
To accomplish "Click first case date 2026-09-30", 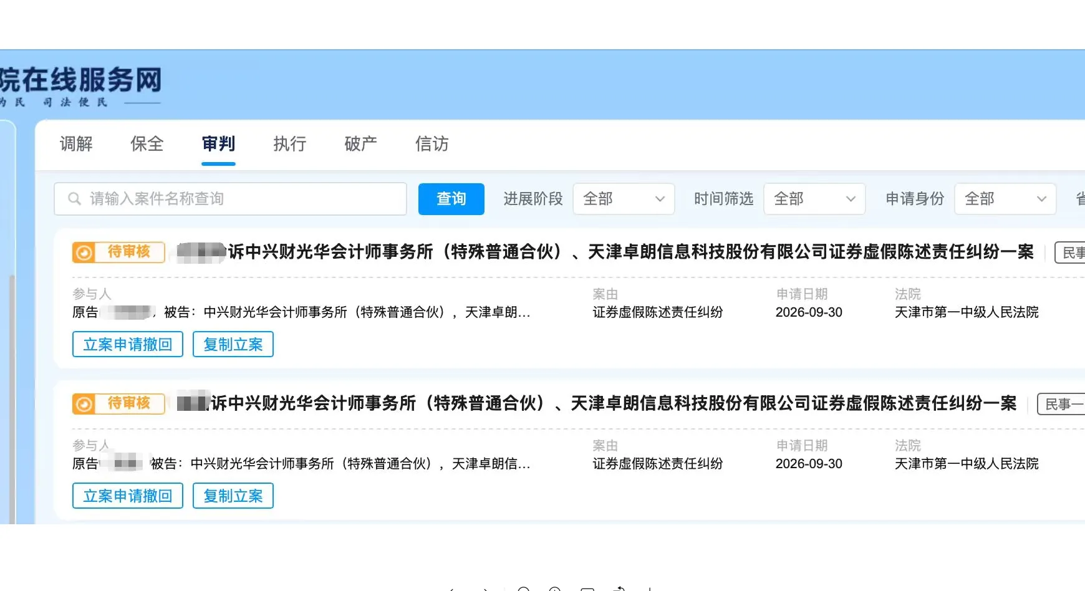I will click(x=809, y=312).
